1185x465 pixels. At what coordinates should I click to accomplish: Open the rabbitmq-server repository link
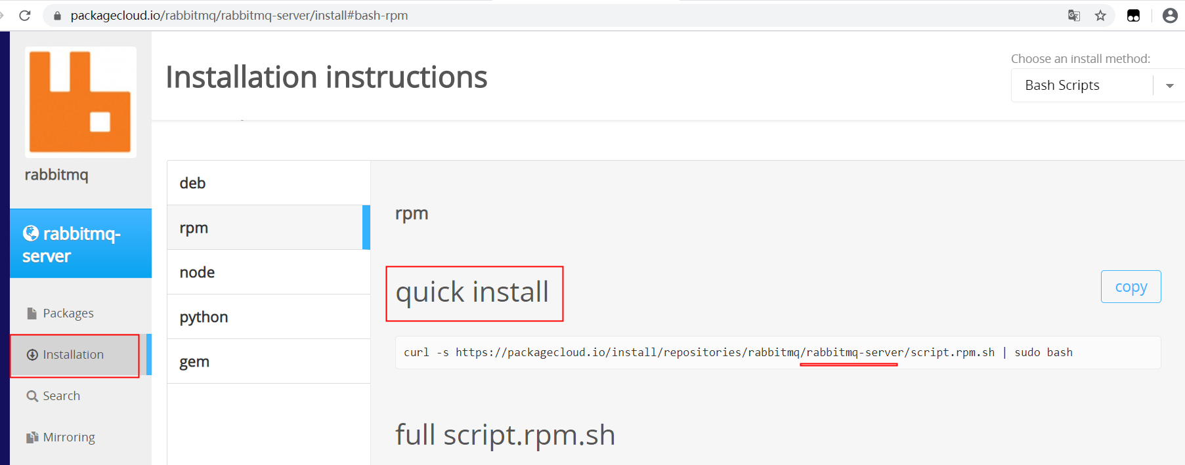pyautogui.click(x=81, y=244)
